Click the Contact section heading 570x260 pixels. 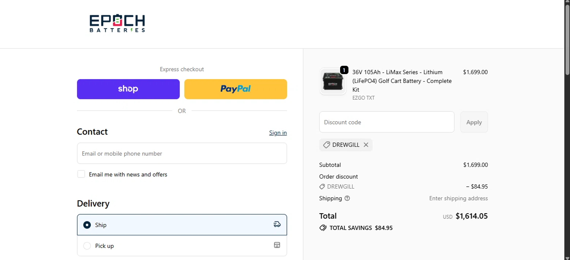point(92,132)
